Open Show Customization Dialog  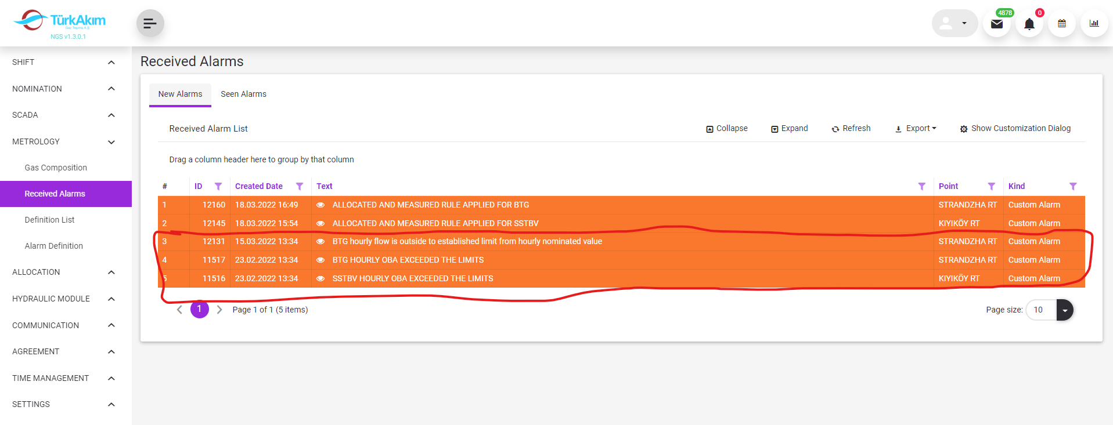click(x=1015, y=129)
